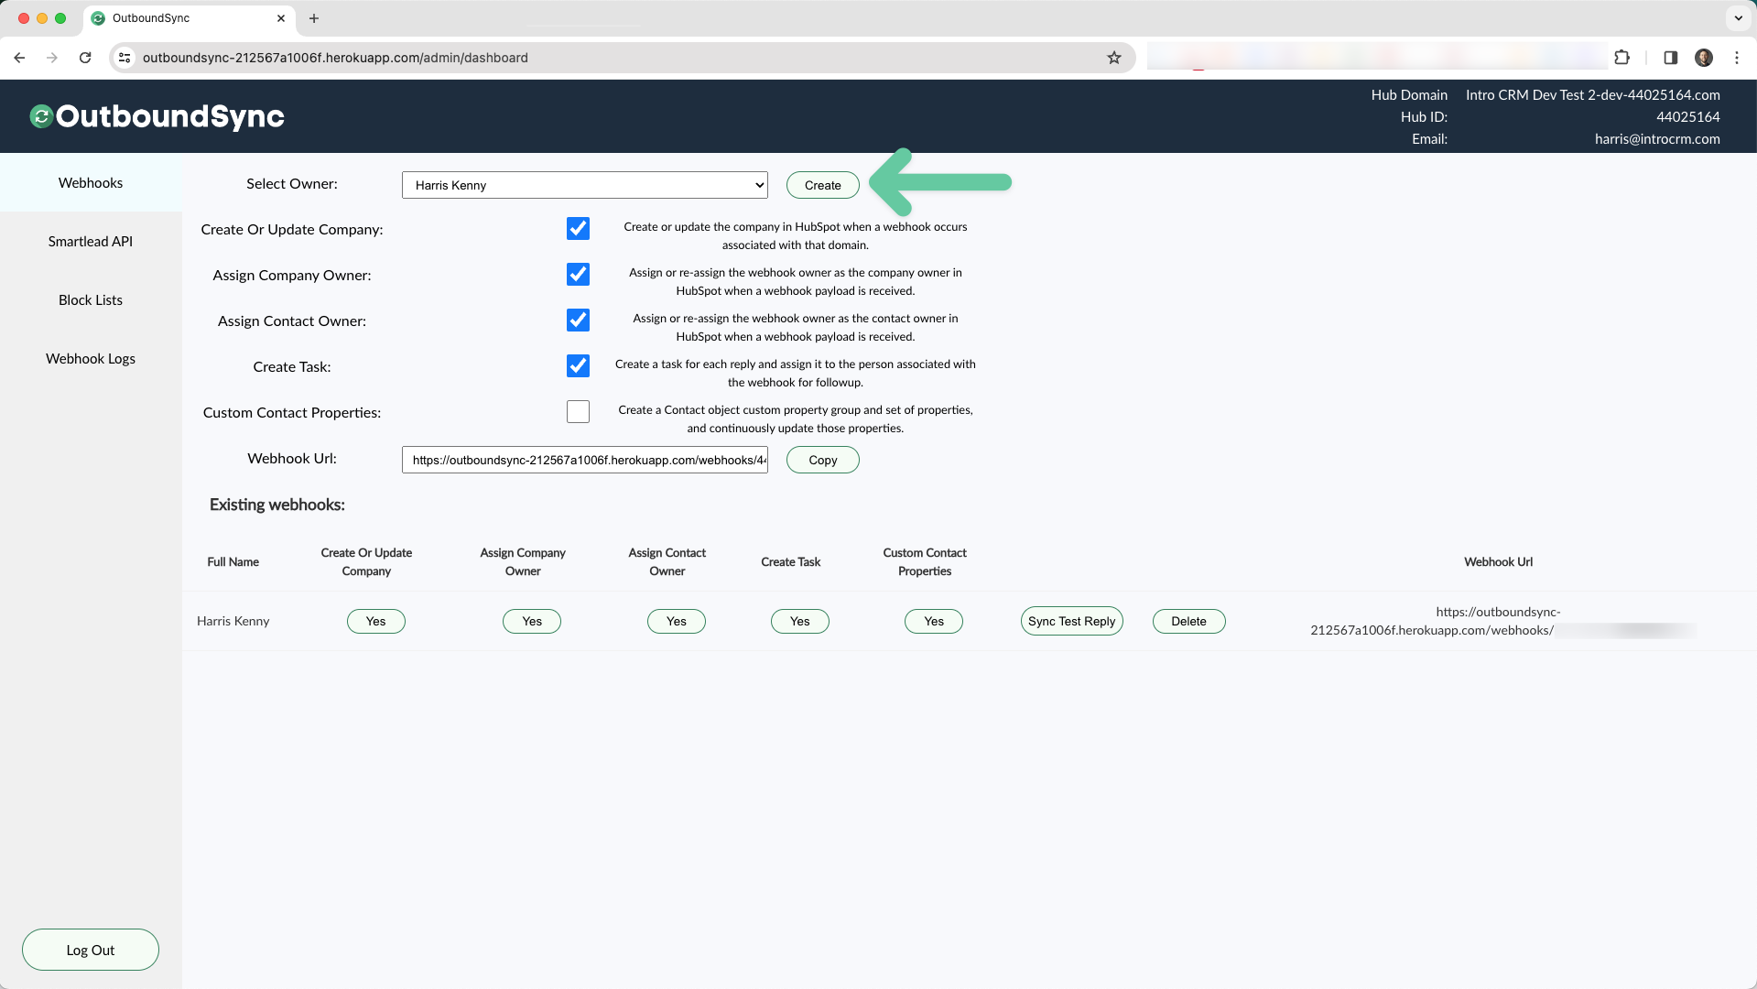This screenshot has height=989, width=1757.
Task: Click Yes under Create Or Update Company
Action: click(x=376, y=621)
